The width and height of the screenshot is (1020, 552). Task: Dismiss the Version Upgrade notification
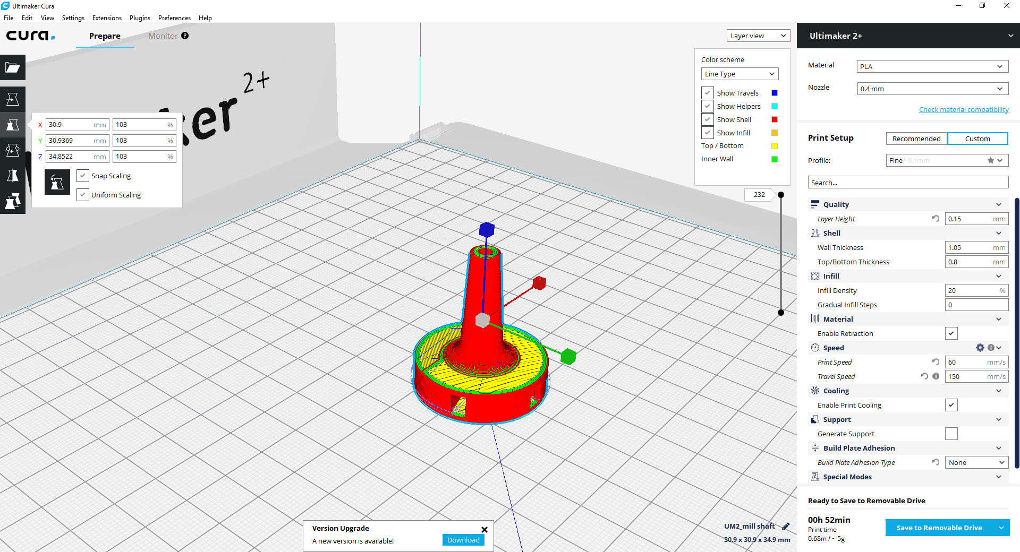(x=484, y=529)
